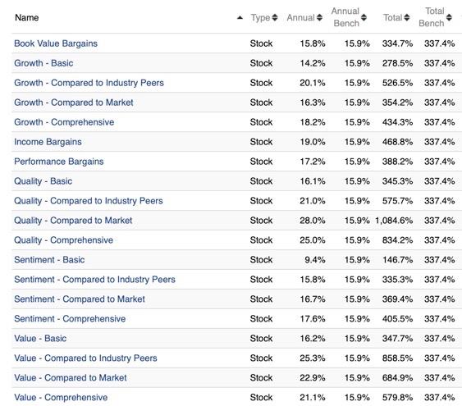
Task: Open the Book Value Bargains screen
Action: [x=56, y=43]
